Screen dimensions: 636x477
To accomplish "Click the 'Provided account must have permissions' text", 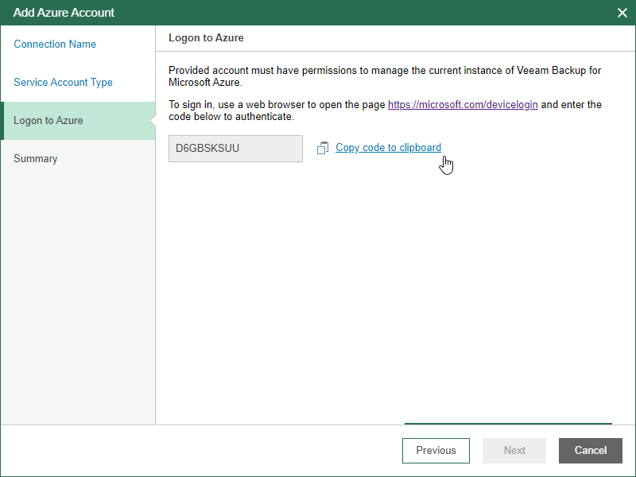I will coord(385,76).
